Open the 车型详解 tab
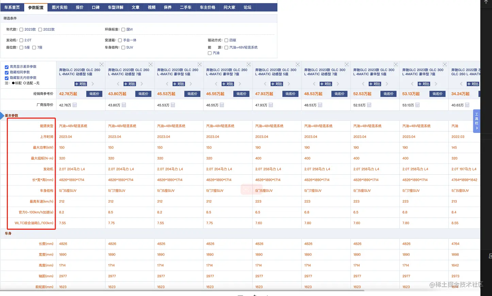Viewport: 492px width, 296px height. coord(116,7)
